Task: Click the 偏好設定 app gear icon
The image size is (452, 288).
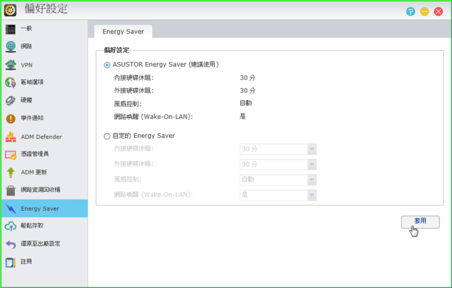Action: [x=10, y=11]
